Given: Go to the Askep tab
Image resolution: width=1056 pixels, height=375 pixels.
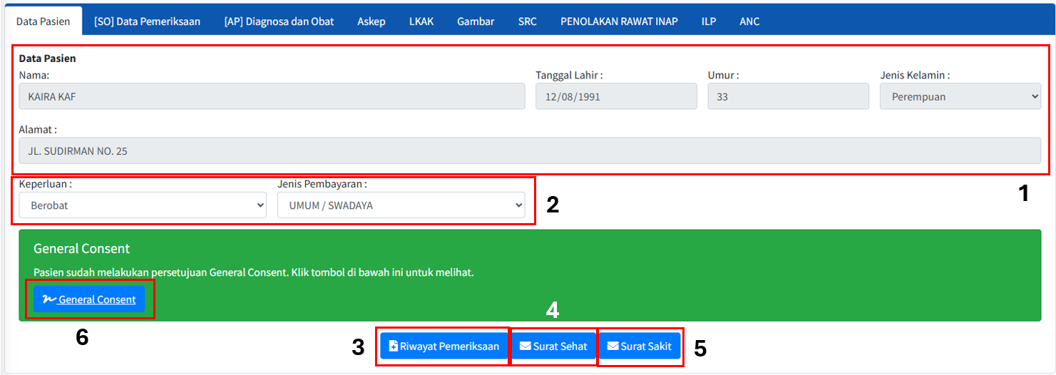Looking at the screenshot, I should (371, 21).
